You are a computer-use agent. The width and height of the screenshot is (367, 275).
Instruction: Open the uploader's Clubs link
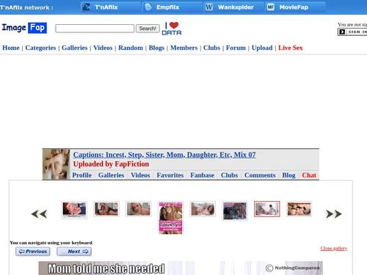pyautogui.click(x=230, y=175)
